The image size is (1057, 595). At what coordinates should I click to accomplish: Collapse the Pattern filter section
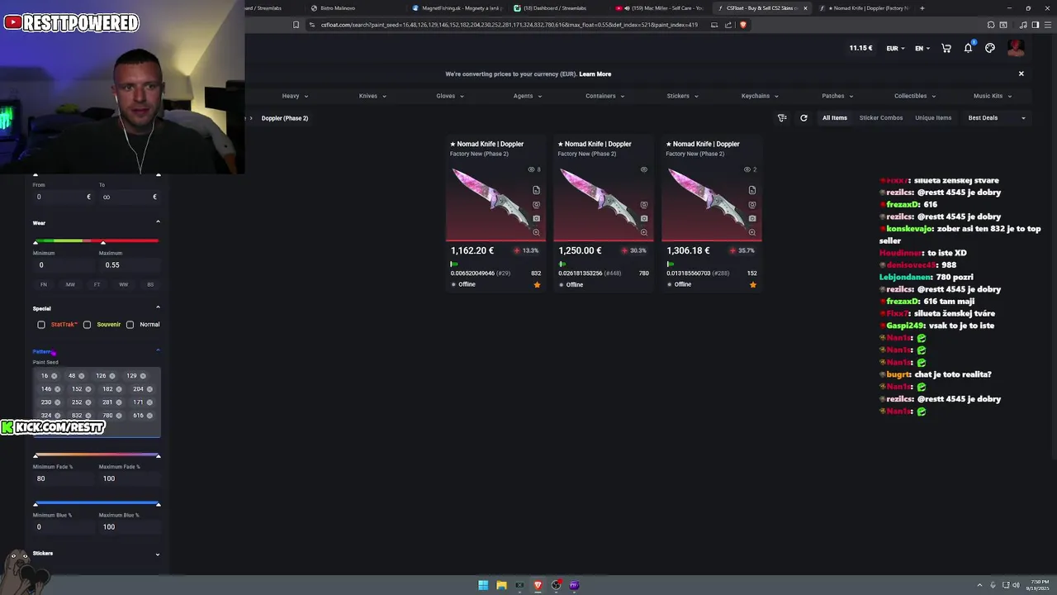pos(158,350)
